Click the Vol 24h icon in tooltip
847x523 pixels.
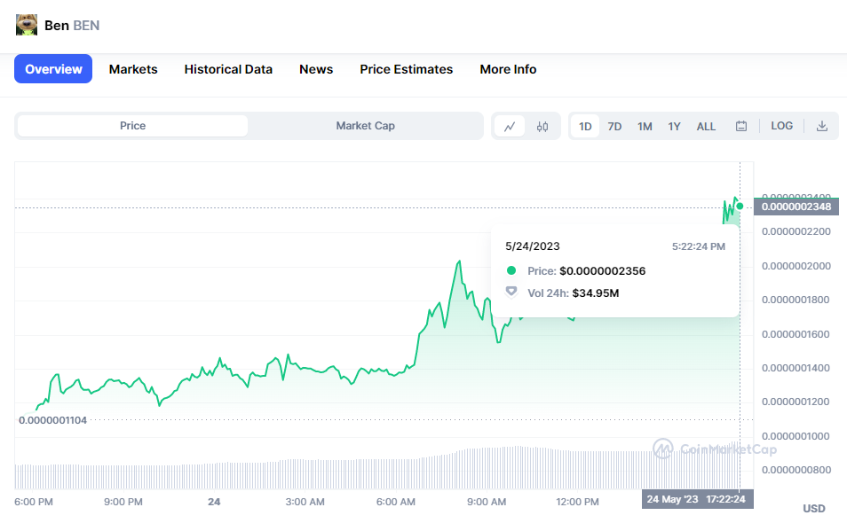tap(512, 293)
